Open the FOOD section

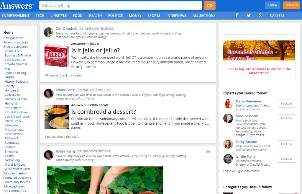pos(78,16)
